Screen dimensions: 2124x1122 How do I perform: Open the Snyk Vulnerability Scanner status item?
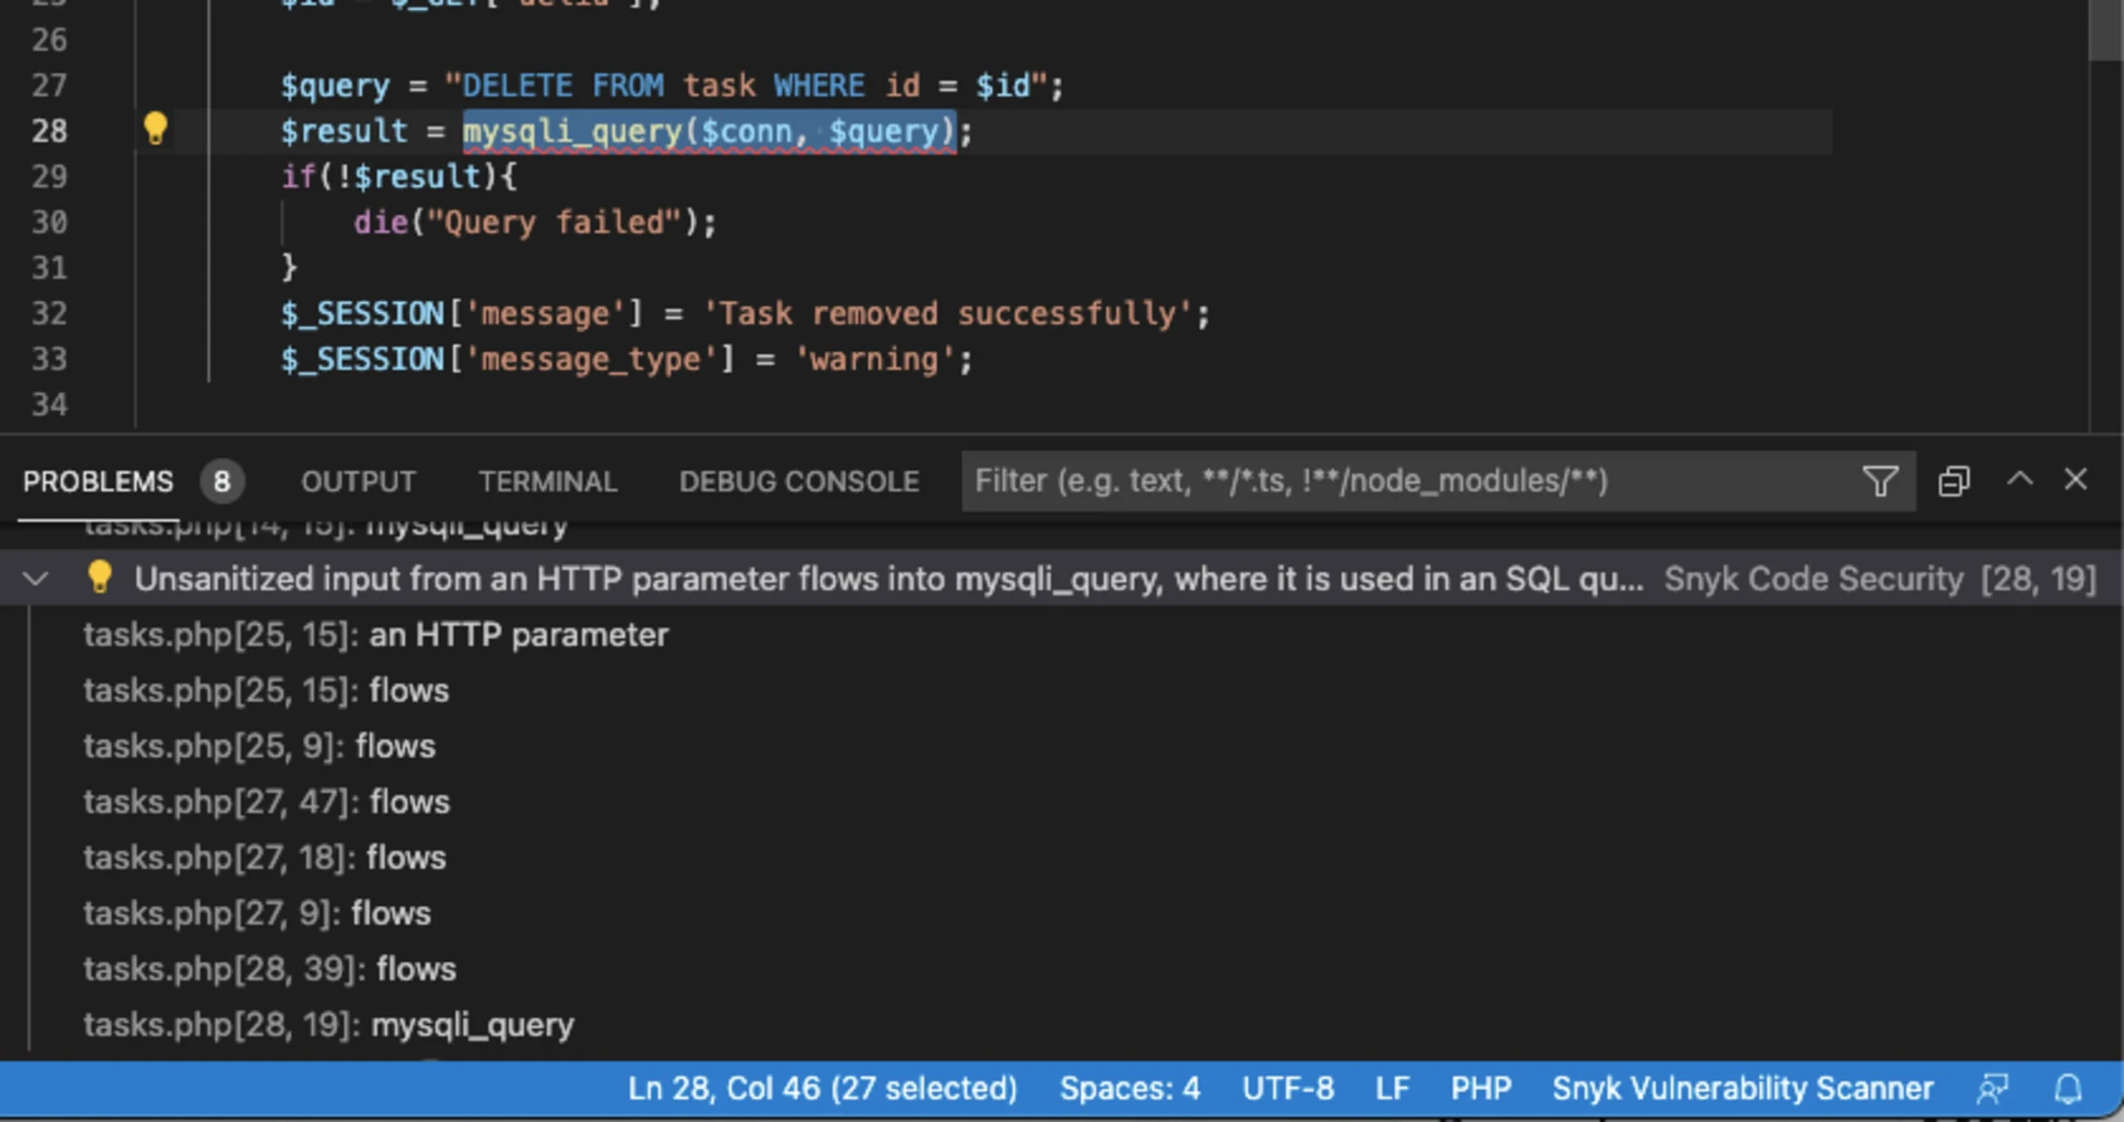(x=1742, y=1088)
